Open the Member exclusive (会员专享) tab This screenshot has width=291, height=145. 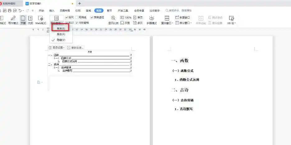pyautogui.click(x=139, y=11)
